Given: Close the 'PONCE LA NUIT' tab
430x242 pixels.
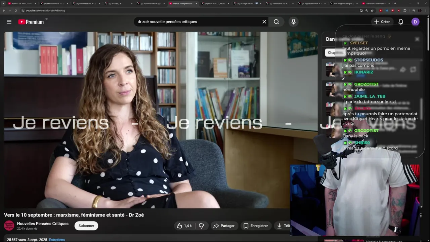Looking at the screenshot, I should (x=35, y=3).
